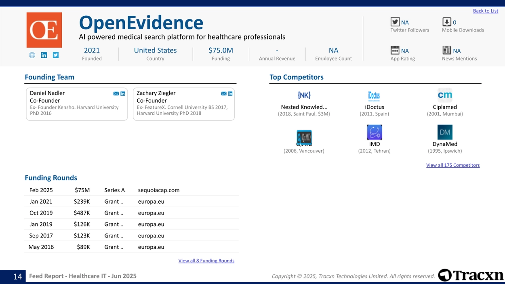Click the AI powered medical search tagline
505x284 pixels.
[x=182, y=37]
